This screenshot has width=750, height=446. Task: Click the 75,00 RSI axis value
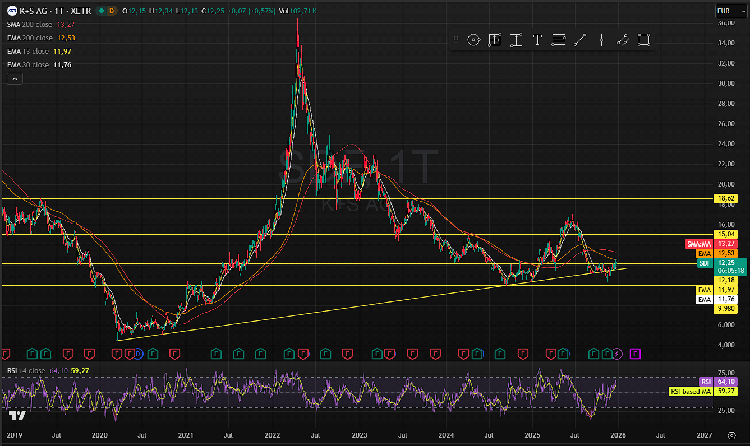(726, 373)
